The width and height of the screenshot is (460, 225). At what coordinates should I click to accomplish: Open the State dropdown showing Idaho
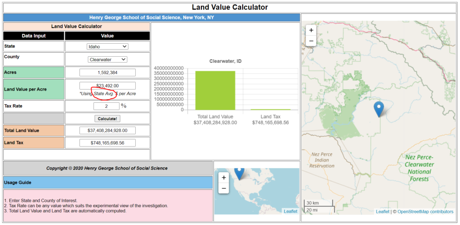coord(107,46)
